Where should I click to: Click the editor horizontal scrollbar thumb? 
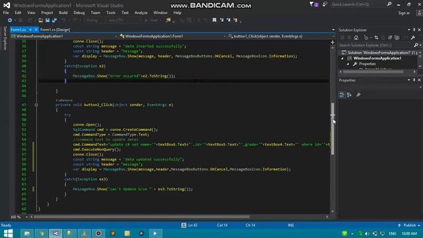coord(142,217)
